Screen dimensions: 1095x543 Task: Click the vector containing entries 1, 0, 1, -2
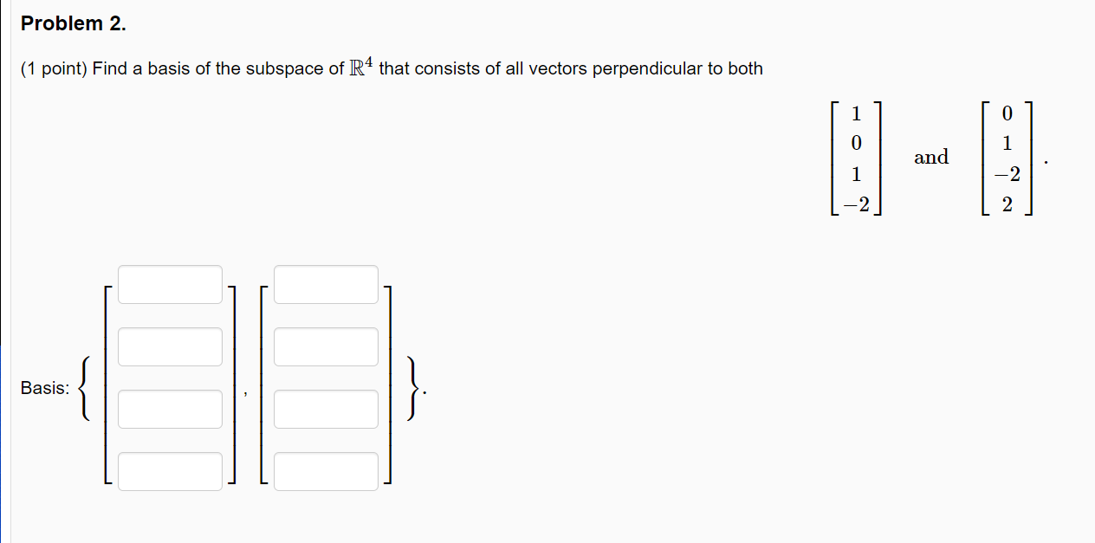click(x=856, y=158)
